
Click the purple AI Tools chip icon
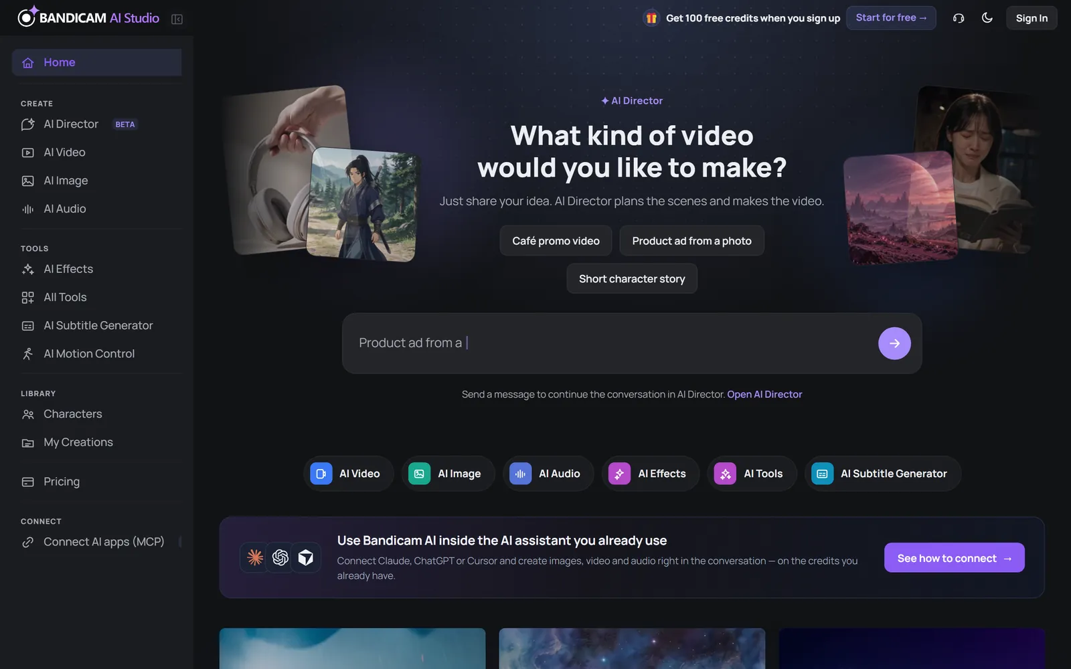(725, 474)
